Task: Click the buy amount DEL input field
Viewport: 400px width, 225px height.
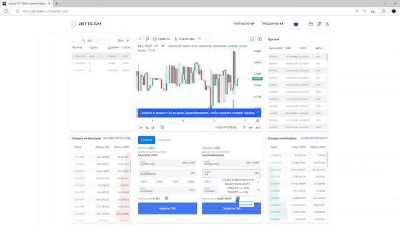Action: coord(167,173)
